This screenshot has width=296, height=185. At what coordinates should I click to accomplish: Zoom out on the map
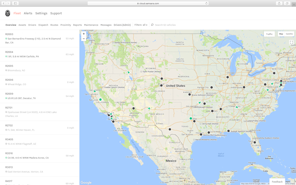coord(84,39)
